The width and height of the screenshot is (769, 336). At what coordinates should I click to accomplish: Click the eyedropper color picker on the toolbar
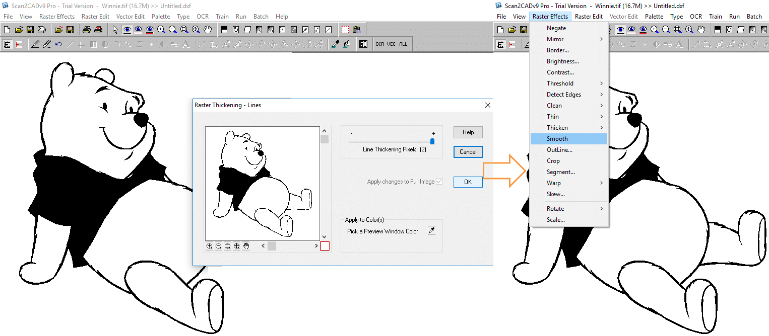[x=335, y=44]
